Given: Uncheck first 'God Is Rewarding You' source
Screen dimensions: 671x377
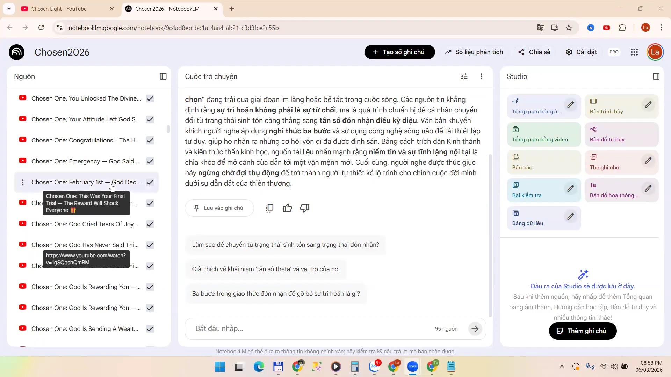Looking at the screenshot, I should (x=150, y=287).
